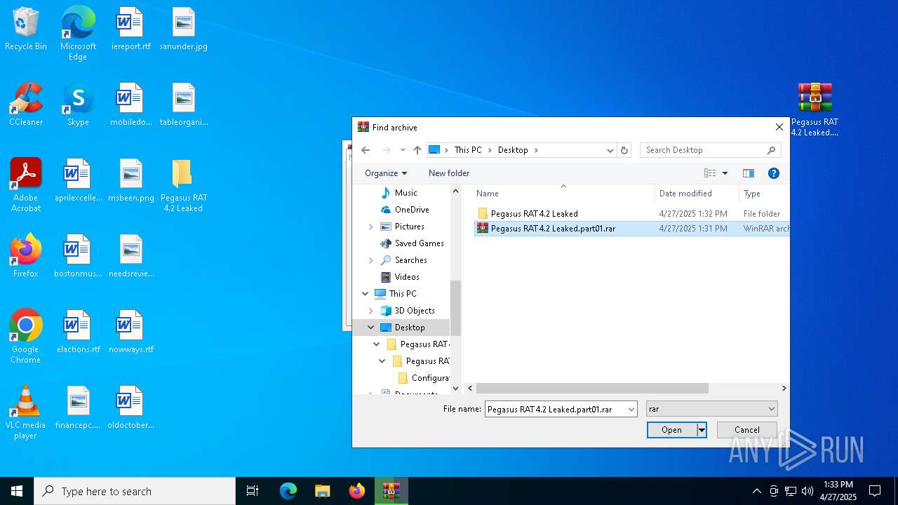Open CCleaner desktop shortcut
Image resolution: width=898 pixels, height=505 pixels.
coord(26,105)
